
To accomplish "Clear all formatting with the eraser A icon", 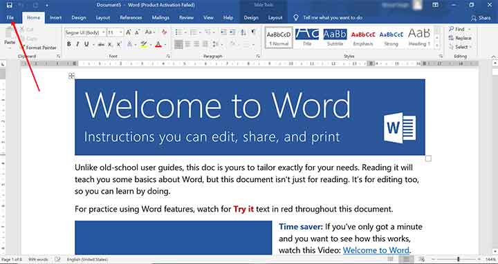I will tap(164, 32).
